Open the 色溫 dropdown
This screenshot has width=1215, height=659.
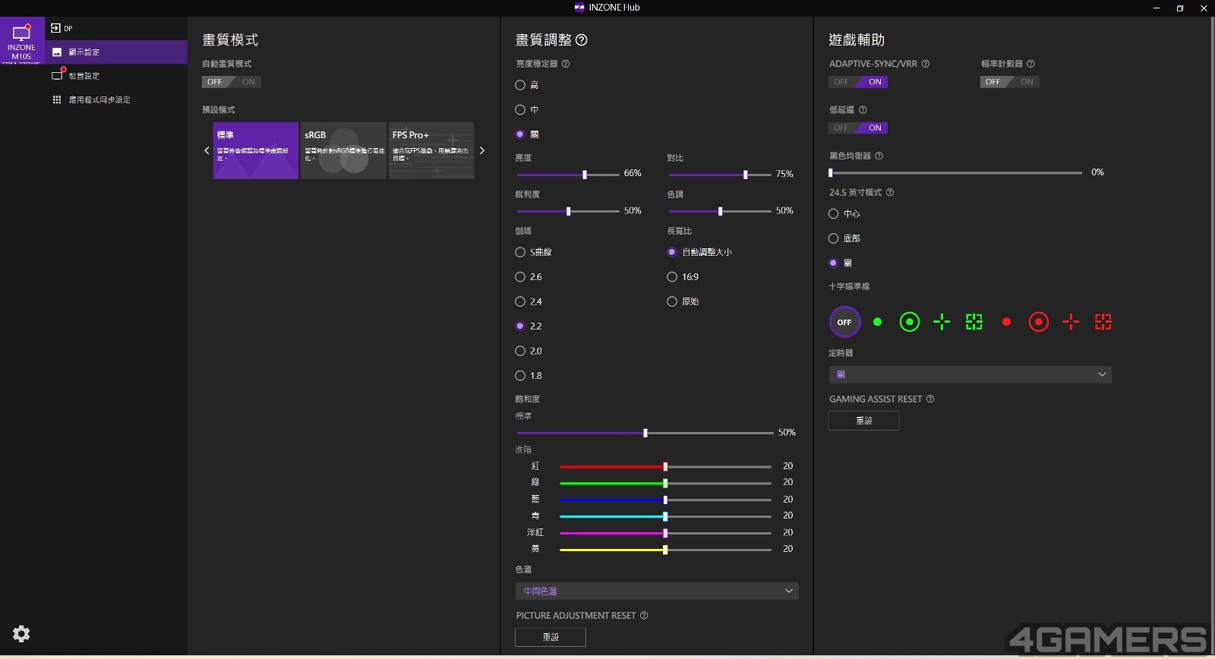coord(657,591)
